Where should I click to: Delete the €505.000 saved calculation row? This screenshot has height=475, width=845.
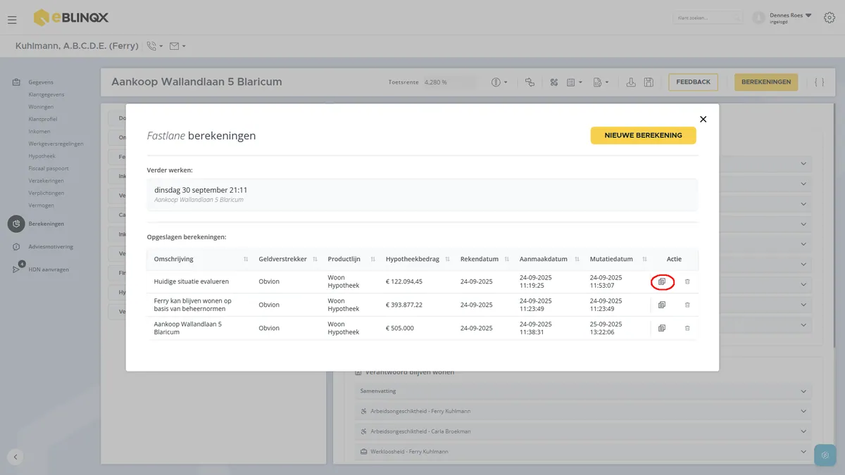coord(687,328)
